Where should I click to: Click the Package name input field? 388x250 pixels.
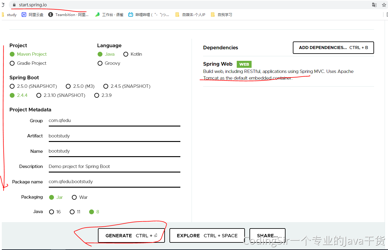(x=114, y=182)
